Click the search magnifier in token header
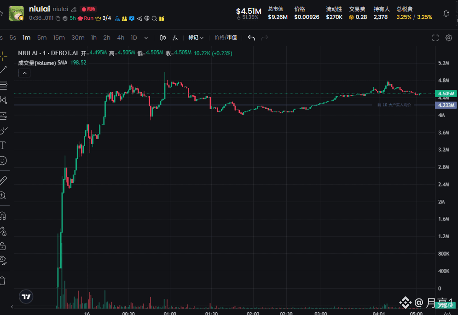This screenshot has height=315, width=458. click(154, 18)
